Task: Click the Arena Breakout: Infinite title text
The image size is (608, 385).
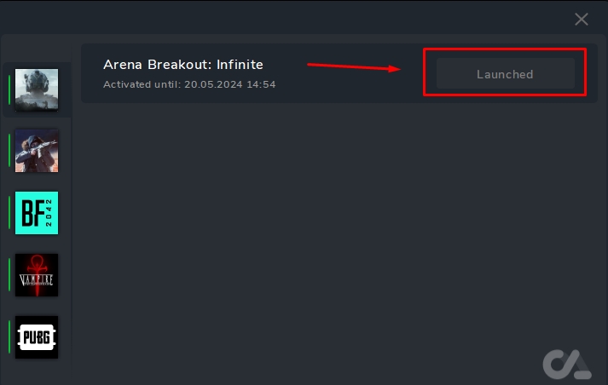Action: pyautogui.click(x=182, y=65)
